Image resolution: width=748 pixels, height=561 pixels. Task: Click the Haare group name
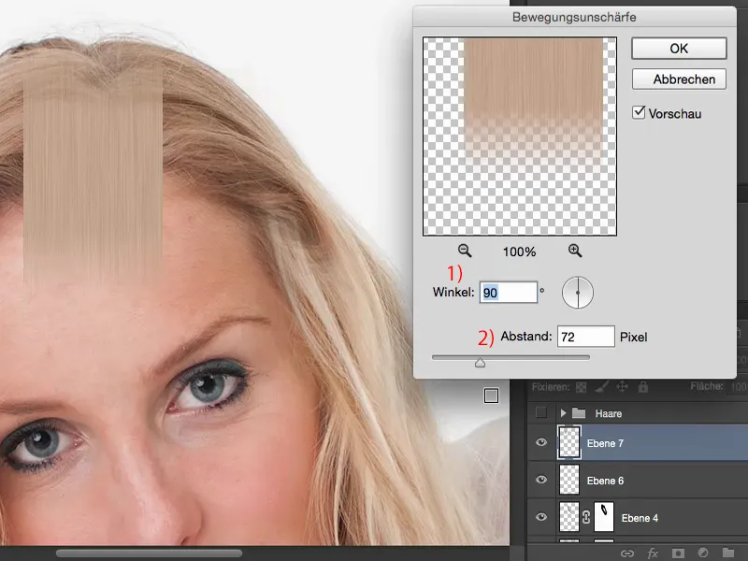[x=609, y=413]
